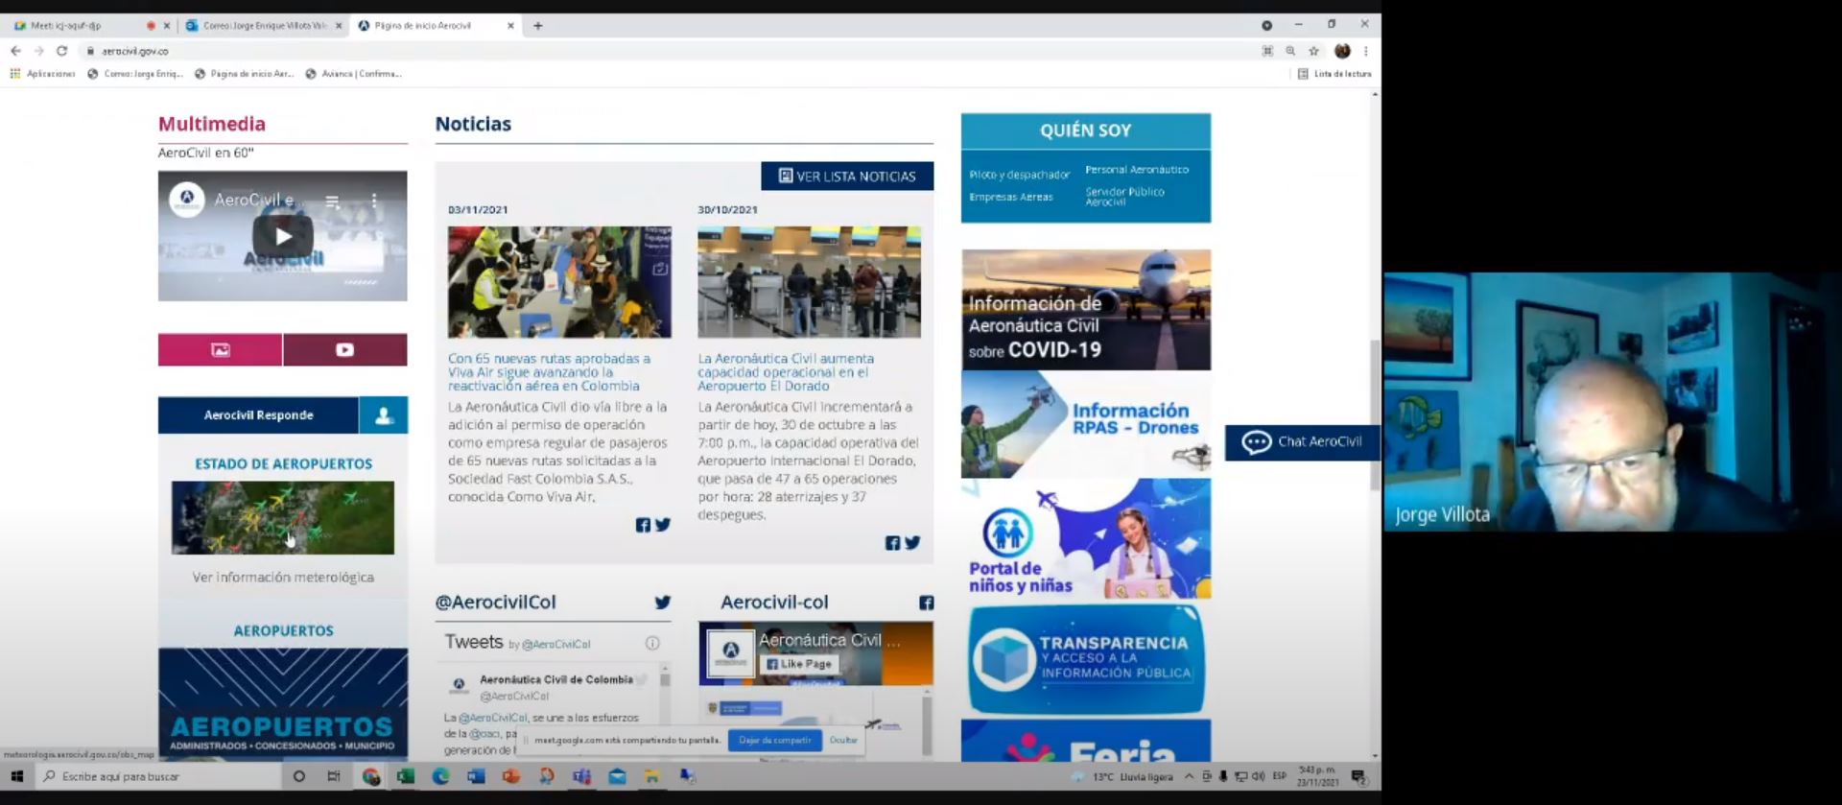Image resolution: width=1842 pixels, height=805 pixels.
Task: Open the Viva Air 65 nuevas rutas headline
Action: (549, 372)
